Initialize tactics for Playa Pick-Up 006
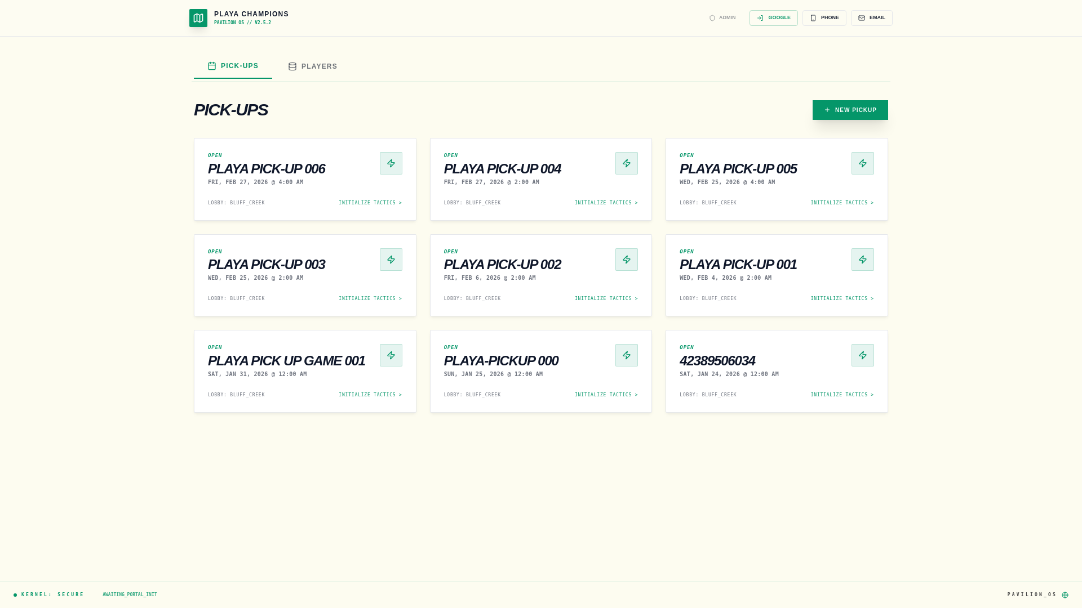The width and height of the screenshot is (1082, 608). point(370,203)
